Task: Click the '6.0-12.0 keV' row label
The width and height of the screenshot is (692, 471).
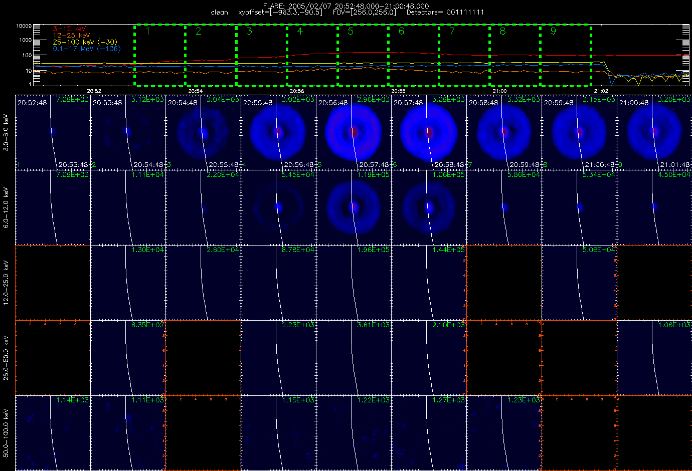Action: (x=6, y=207)
